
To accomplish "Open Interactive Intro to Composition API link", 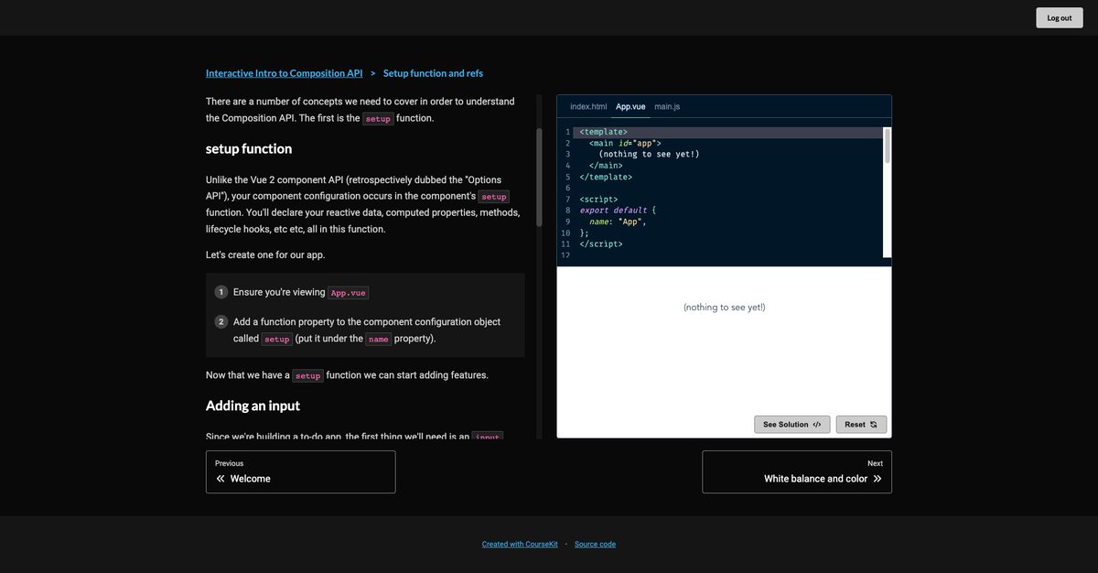I will [284, 73].
